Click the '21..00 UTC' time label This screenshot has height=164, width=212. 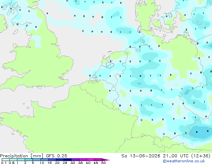[176, 156]
